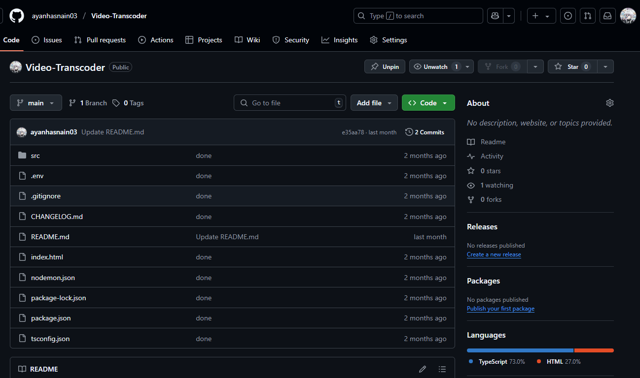Open the green Code dropdown button
Viewport: 640px width, 378px height.
coord(428,103)
